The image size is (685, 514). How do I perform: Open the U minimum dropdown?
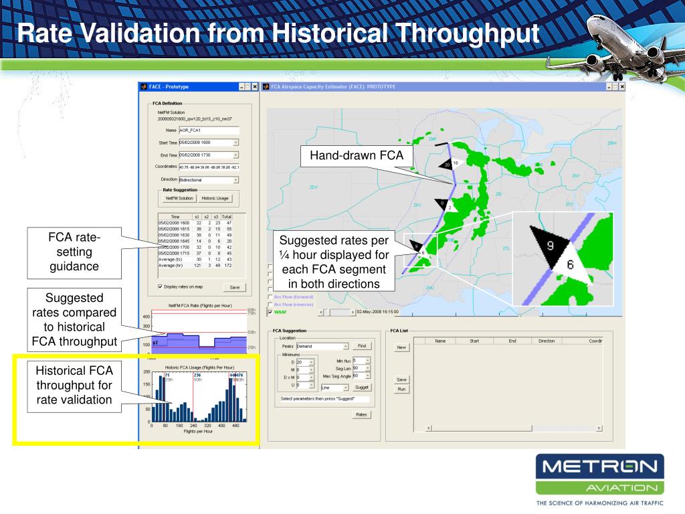(x=312, y=385)
